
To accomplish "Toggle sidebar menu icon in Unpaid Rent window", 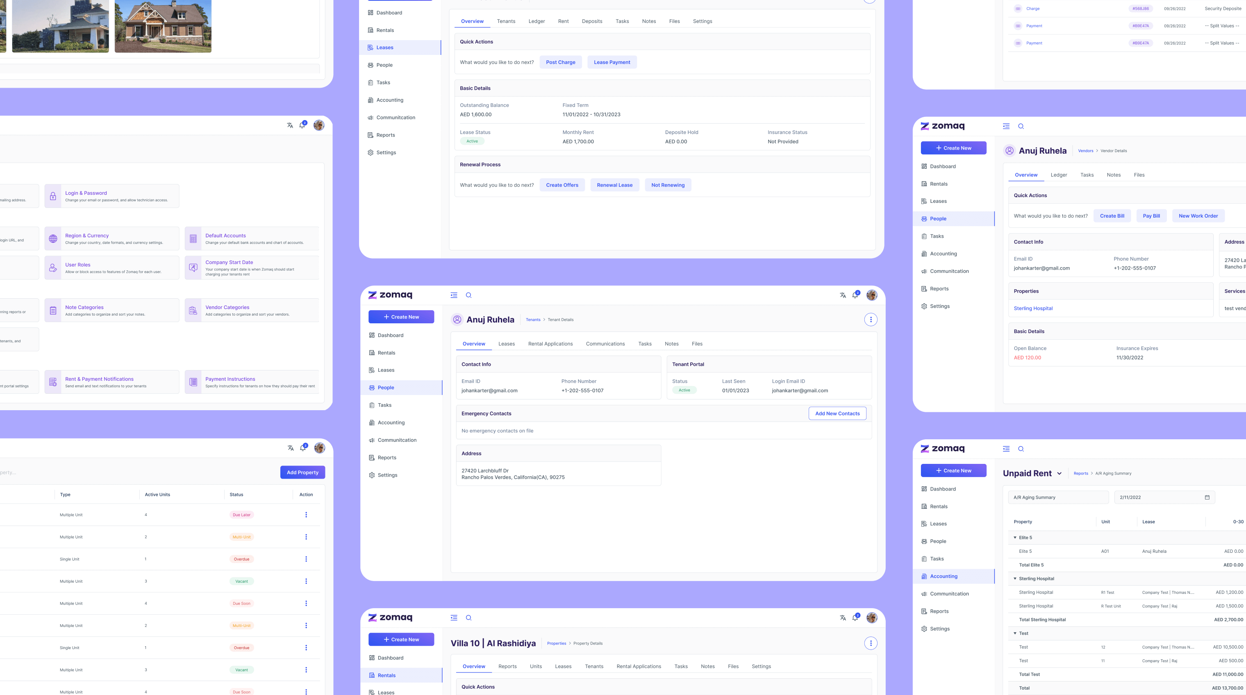I will click(1006, 449).
